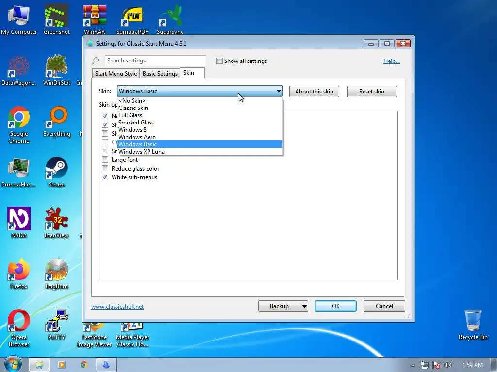The image size is (497, 372).
Task: Launch Media Player Classic shortcut
Action: tap(132, 335)
